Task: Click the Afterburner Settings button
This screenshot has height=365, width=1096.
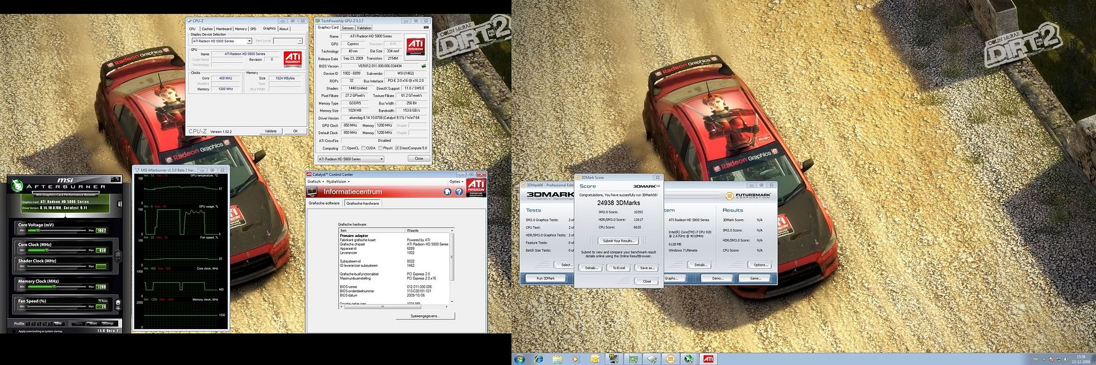Action: click(x=108, y=323)
